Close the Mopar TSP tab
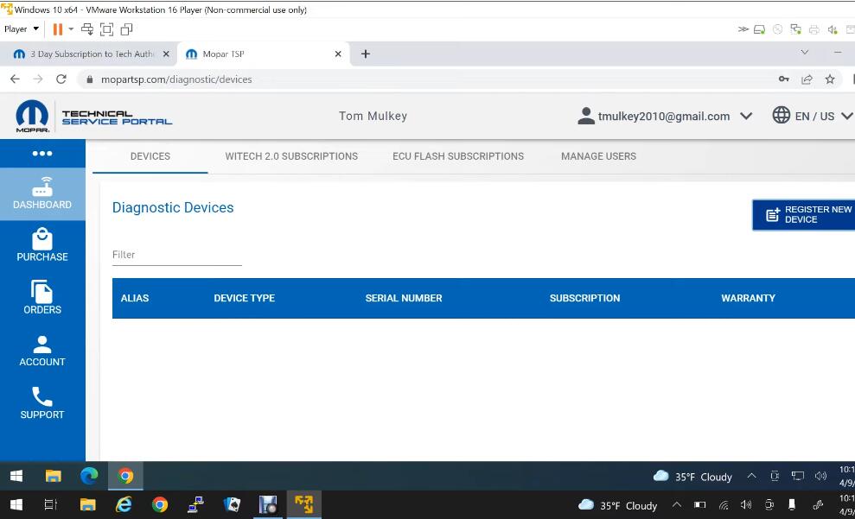 tap(338, 54)
